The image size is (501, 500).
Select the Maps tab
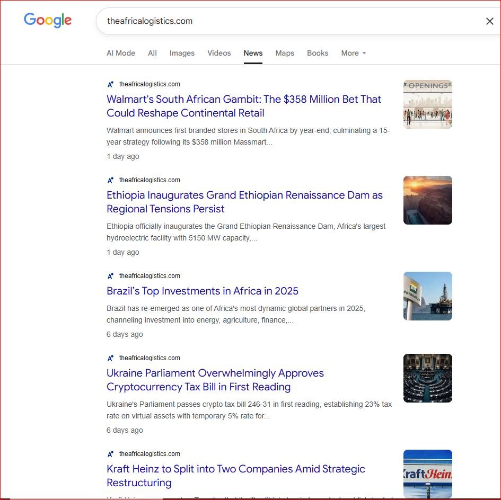(285, 53)
